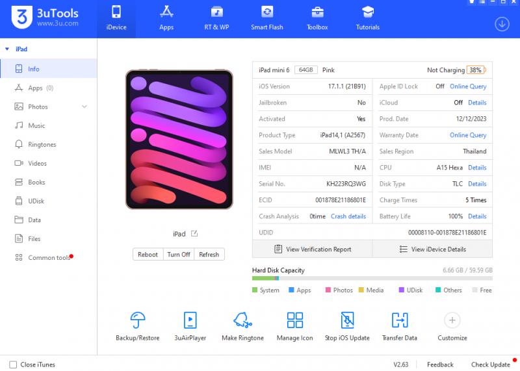This screenshot has height=371, width=520.
Task: Click the yellow Media legend swatch
Action: [x=361, y=290]
